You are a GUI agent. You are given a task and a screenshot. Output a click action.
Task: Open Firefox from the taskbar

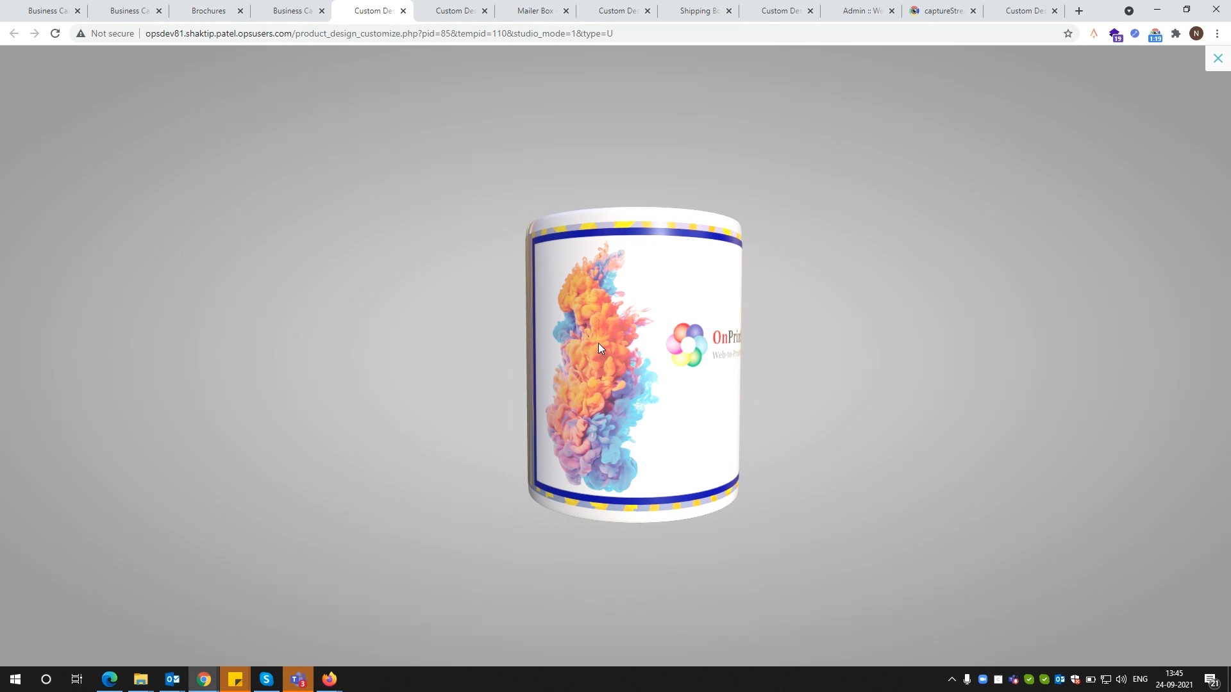click(x=329, y=679)
